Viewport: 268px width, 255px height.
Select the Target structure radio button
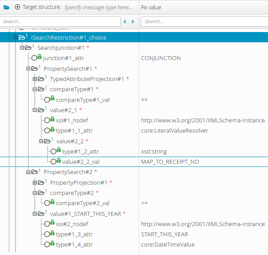[x=17, y=7]
